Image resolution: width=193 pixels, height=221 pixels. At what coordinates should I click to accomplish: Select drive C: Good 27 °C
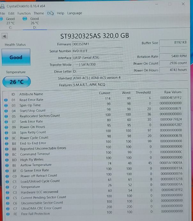(x=8, y=23)
